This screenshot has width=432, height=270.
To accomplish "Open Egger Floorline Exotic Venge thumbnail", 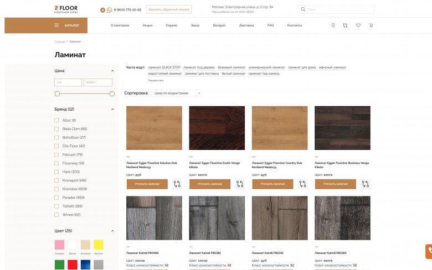I will pyautogui.click(x=217, y=128).
